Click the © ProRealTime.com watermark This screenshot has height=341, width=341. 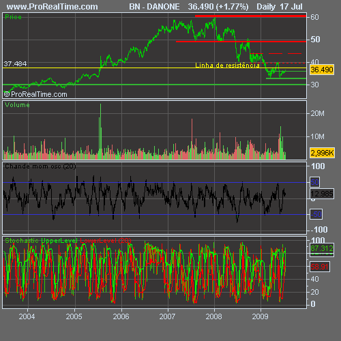[35, 94]
